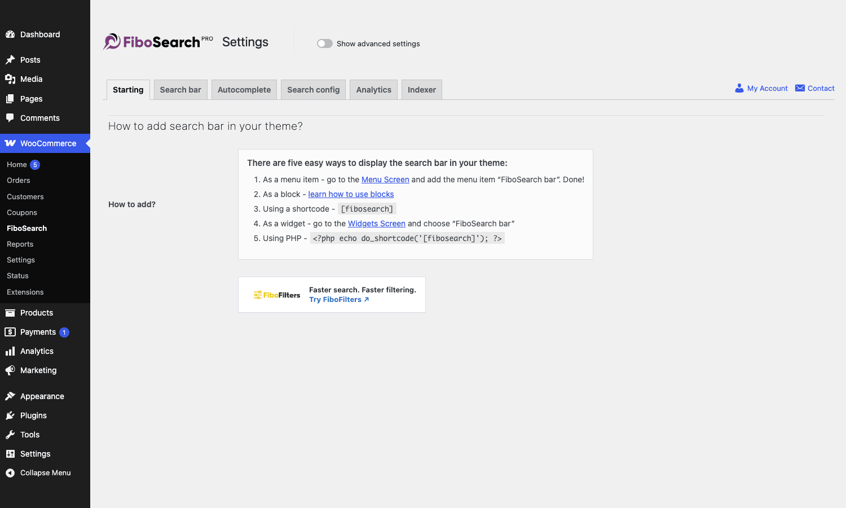This screenshot has height=508, width=846.
Task: Open Products menu item
Action: click(45, 313)
